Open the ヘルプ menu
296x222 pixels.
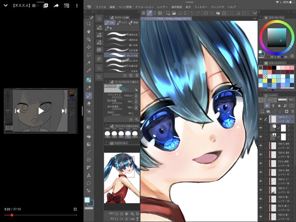click(232, 7)
